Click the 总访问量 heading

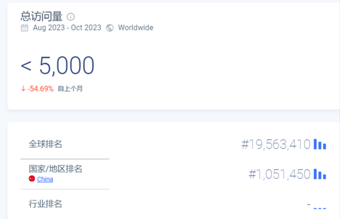(x=42, y=16)
